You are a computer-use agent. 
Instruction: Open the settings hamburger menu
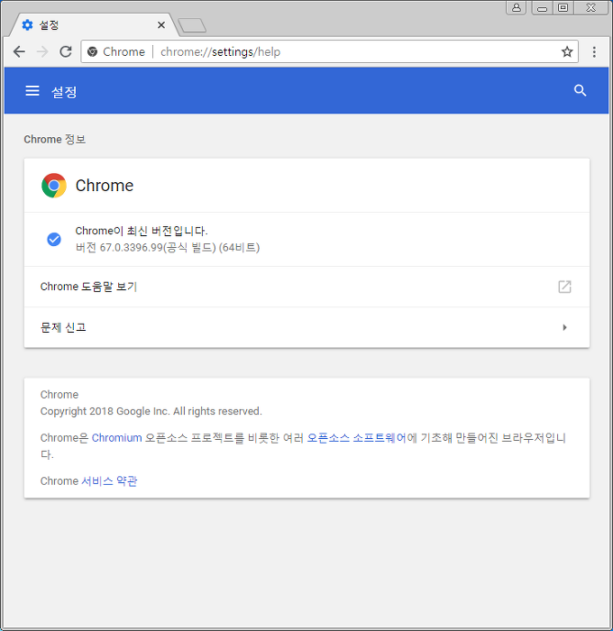(x=32, y=90)
